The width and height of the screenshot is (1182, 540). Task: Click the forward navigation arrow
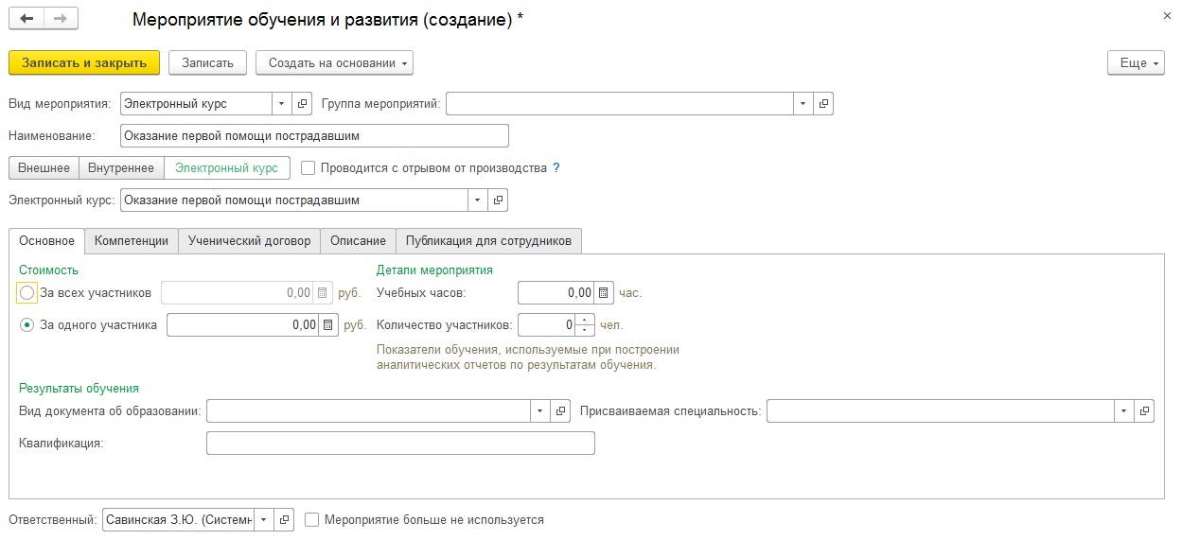61,19
